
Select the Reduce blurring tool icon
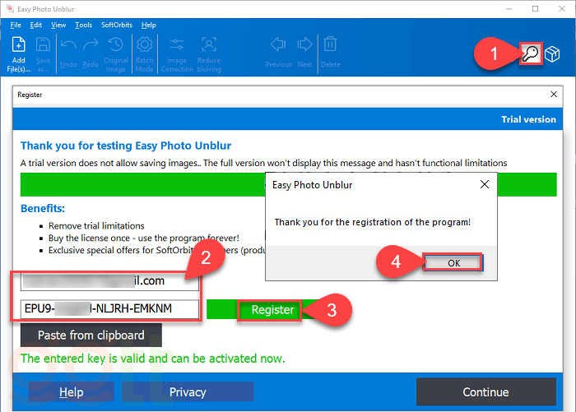(209, 46)
